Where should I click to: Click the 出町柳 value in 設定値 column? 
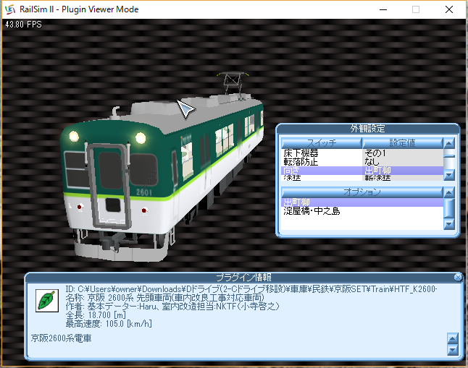pos(377,171)
